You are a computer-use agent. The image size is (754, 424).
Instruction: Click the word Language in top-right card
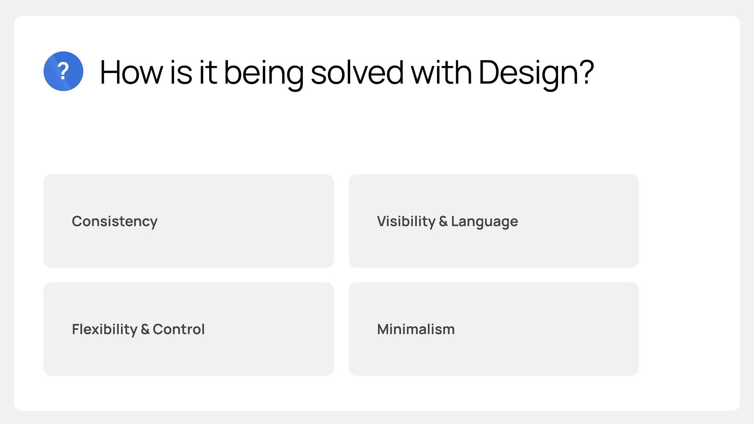(485, 222)
